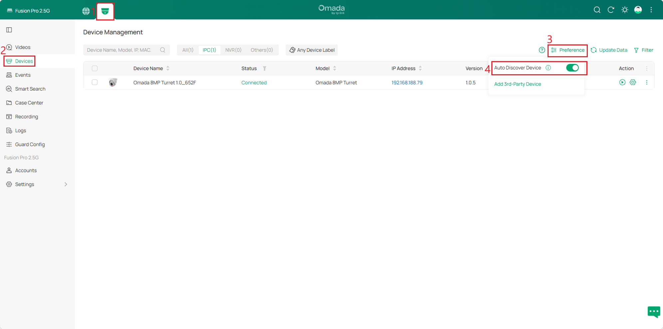The image size is (663, 329).
Task: Select the Omada 8MP Turret row checkbox
Action: [x=95, y=82]
